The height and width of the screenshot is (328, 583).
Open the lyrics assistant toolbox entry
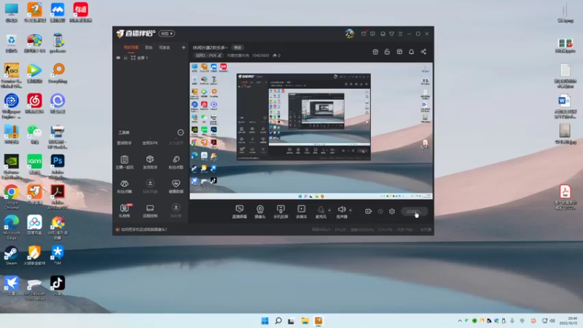tap(124, 143)
